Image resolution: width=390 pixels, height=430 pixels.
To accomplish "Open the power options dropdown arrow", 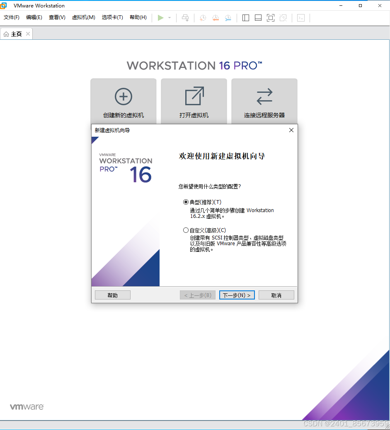I will tap(170, 18).
